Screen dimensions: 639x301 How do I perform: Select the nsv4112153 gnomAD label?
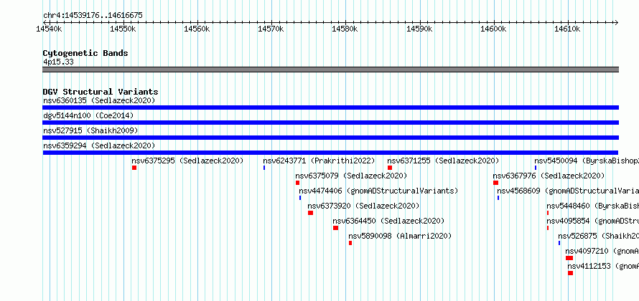603,266
